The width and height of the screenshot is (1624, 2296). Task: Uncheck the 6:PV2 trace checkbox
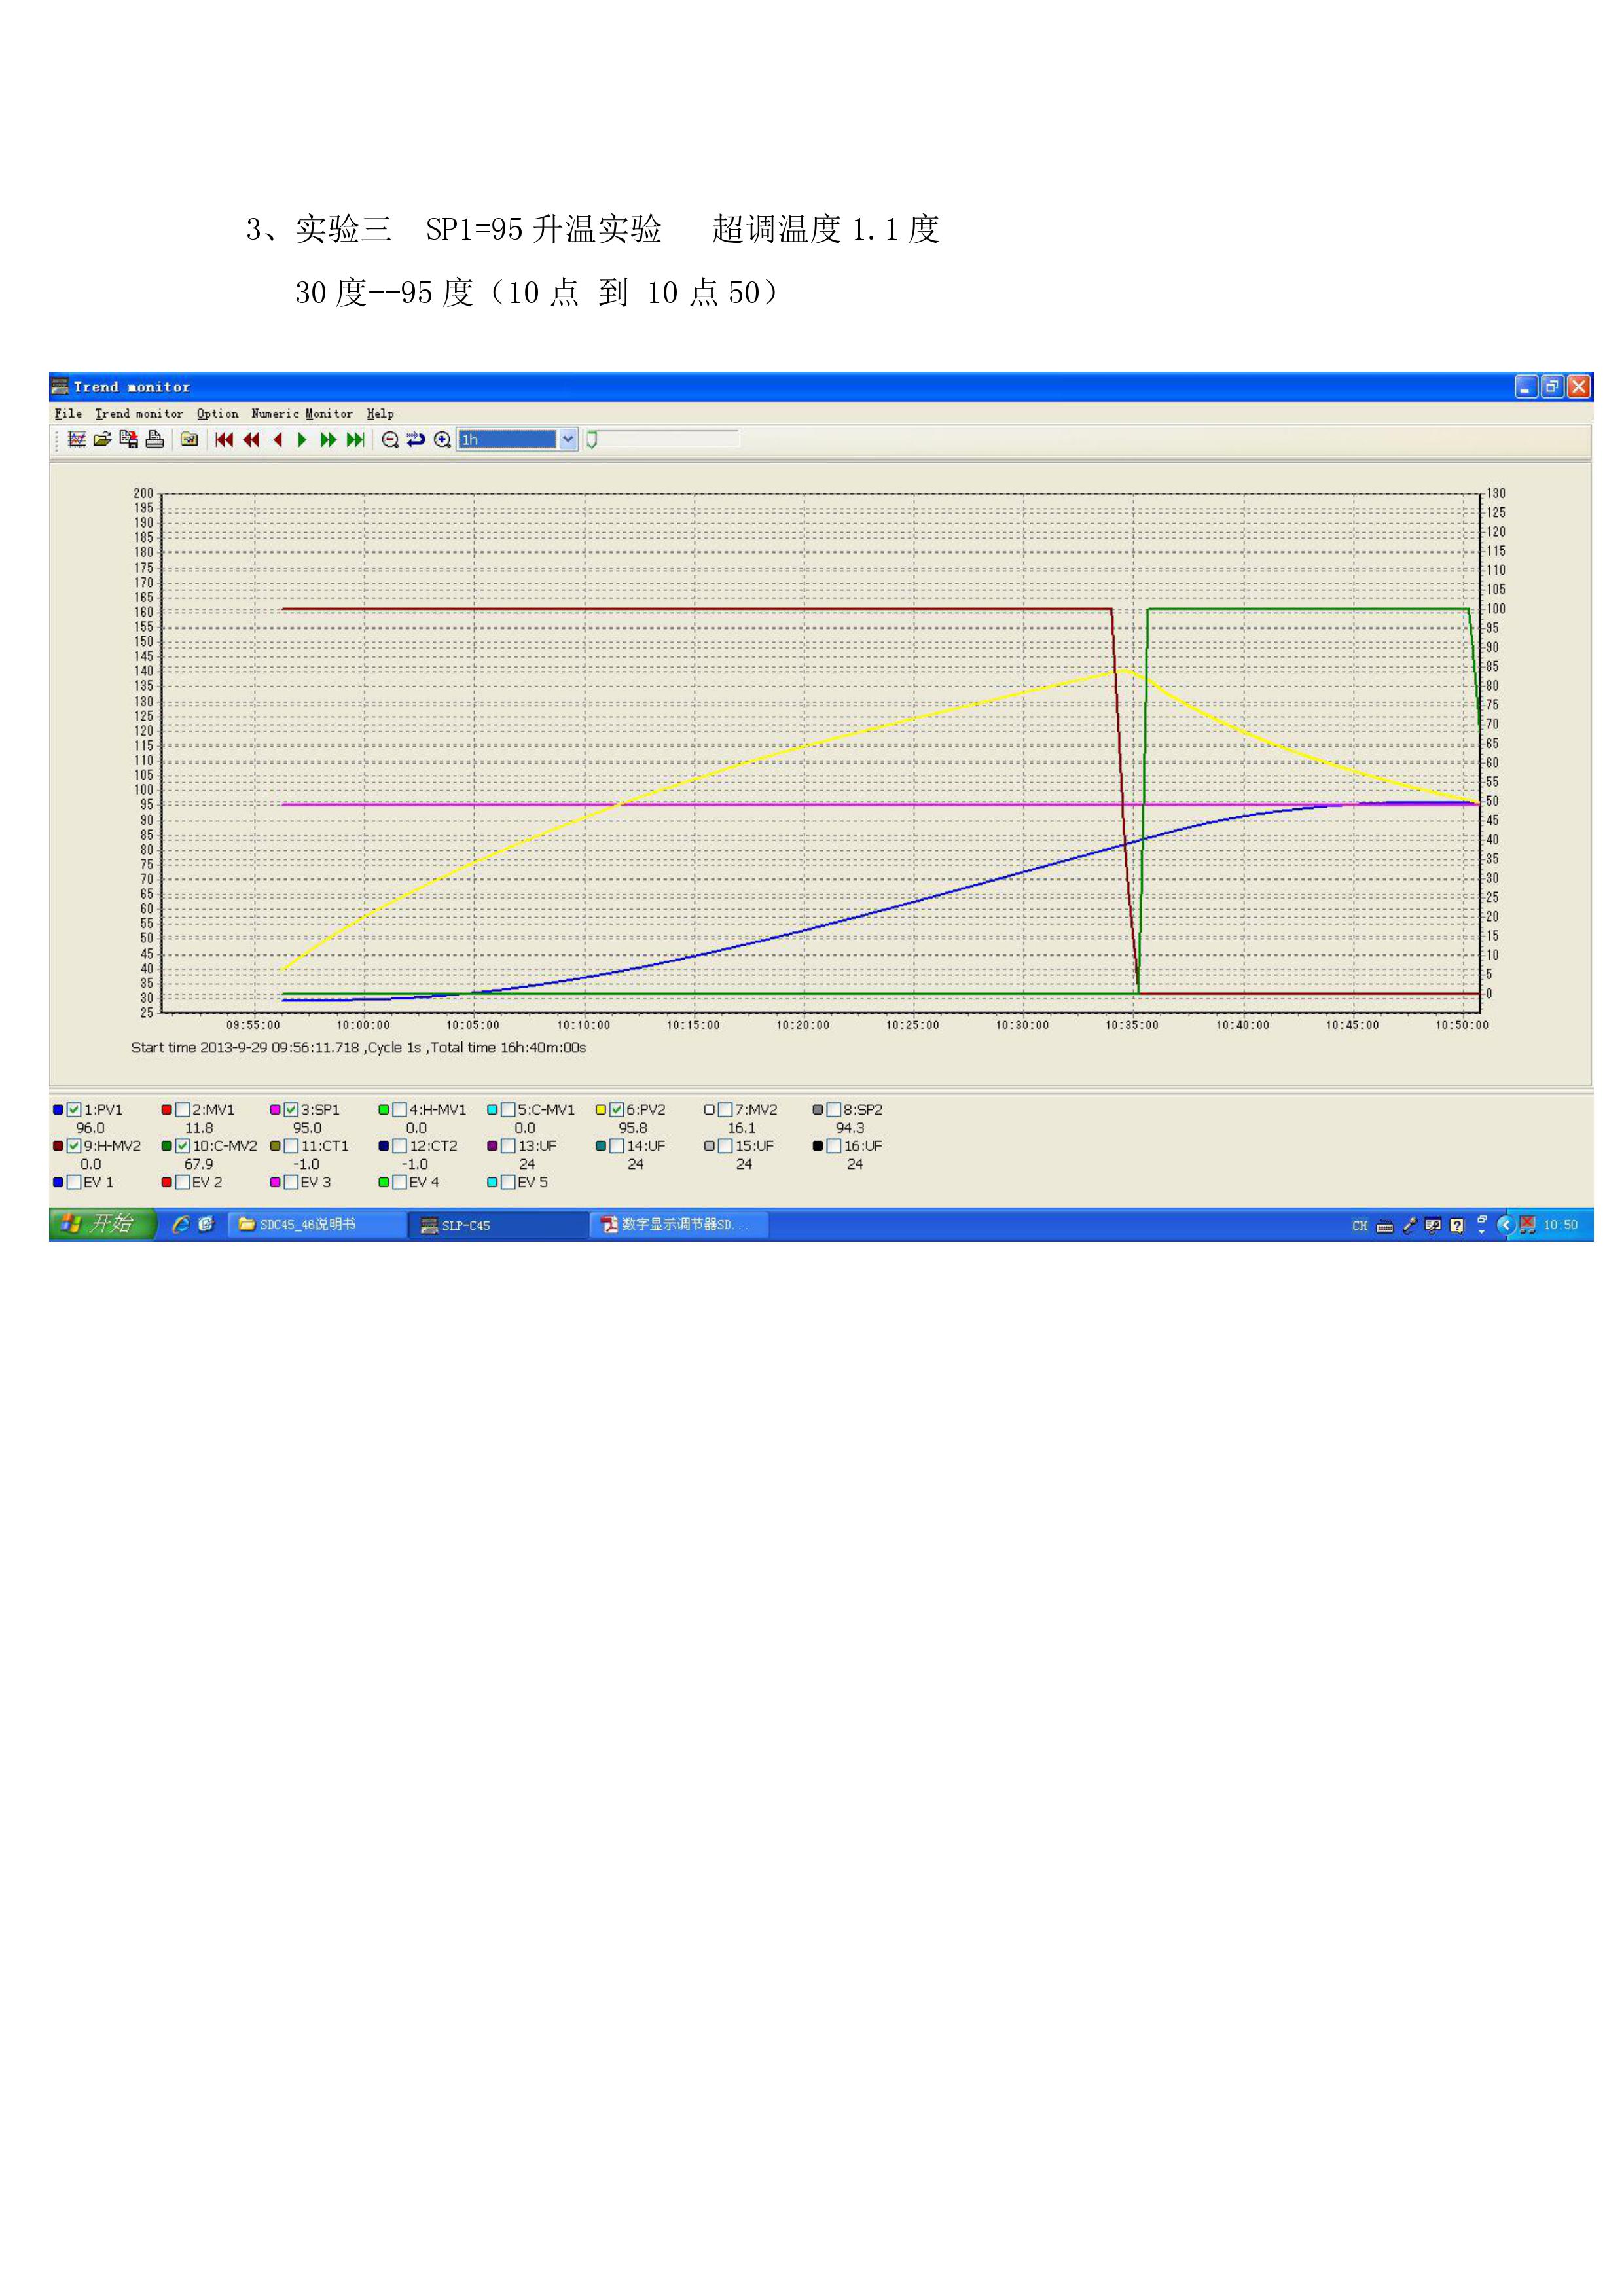(617, 1110)
